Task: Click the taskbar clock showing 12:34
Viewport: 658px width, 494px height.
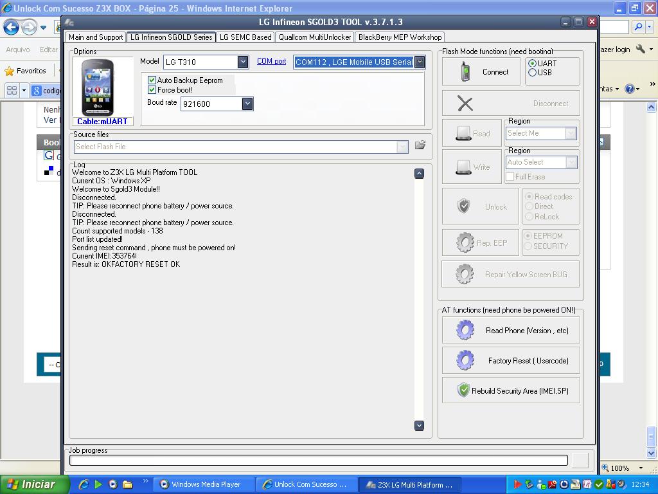Action: 641,485
